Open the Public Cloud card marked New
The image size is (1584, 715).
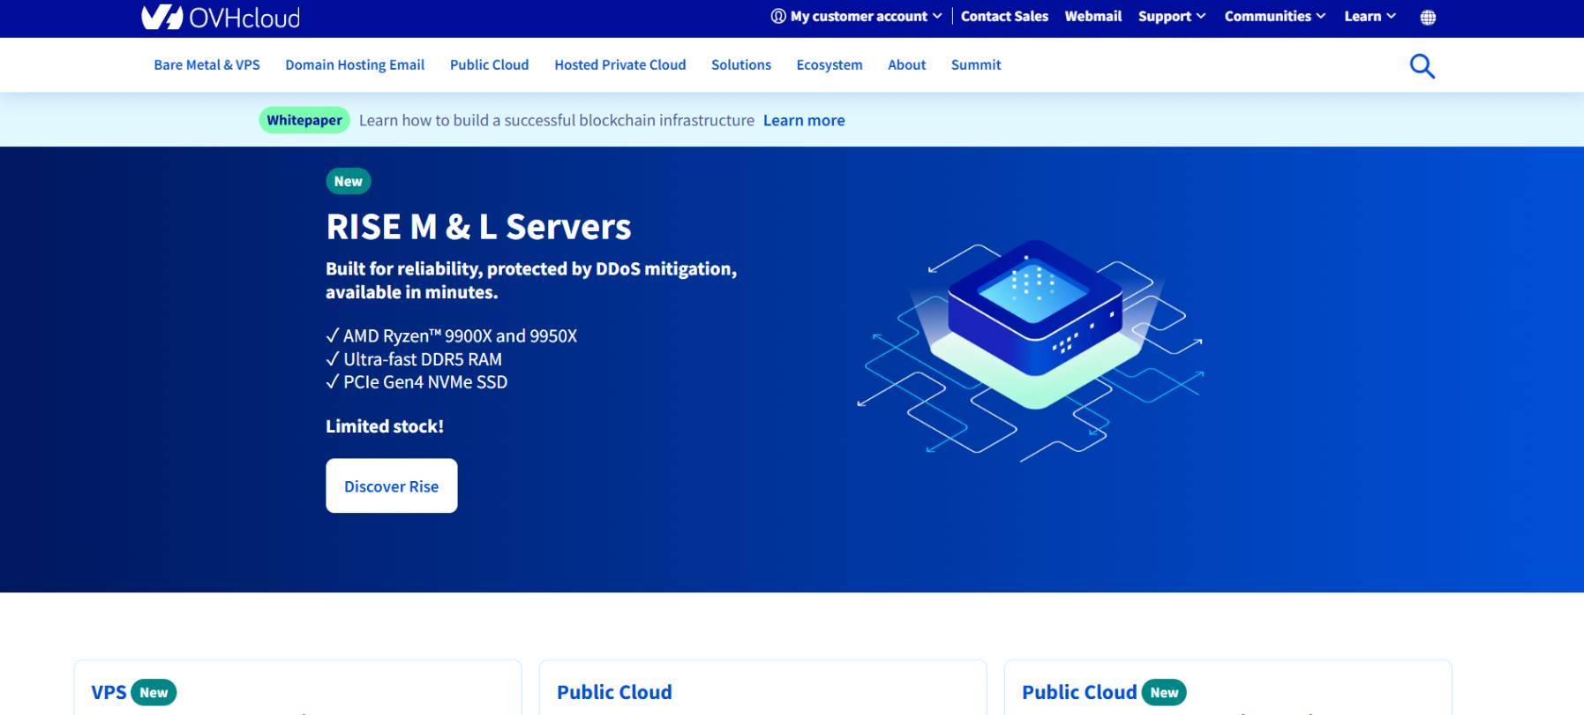1079,692
